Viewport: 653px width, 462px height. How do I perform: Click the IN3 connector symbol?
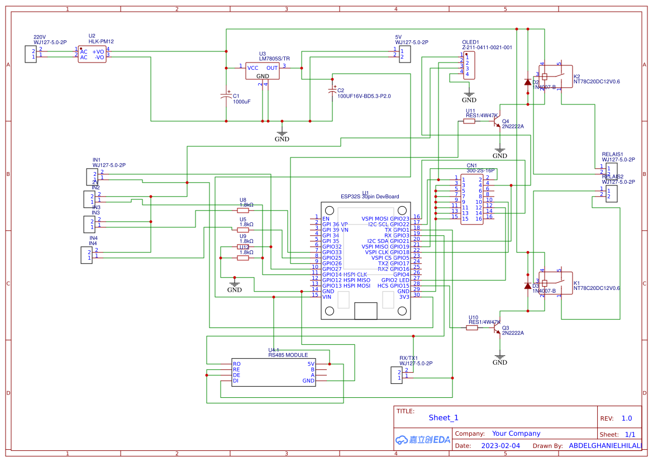[x=88, y=224]
